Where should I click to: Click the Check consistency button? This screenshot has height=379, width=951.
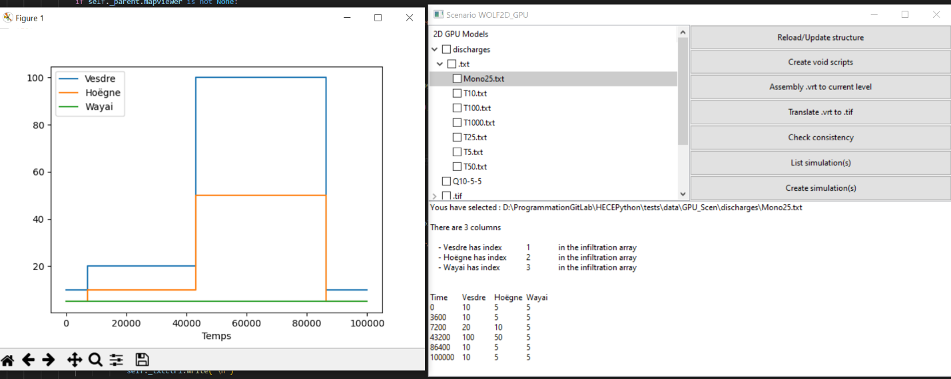tap(820, 138)
